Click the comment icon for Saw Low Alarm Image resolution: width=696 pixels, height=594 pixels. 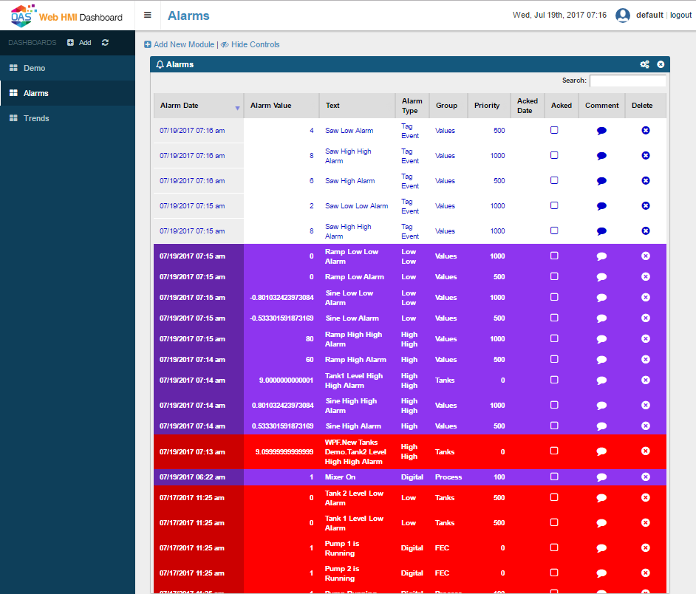click(601, 131)
